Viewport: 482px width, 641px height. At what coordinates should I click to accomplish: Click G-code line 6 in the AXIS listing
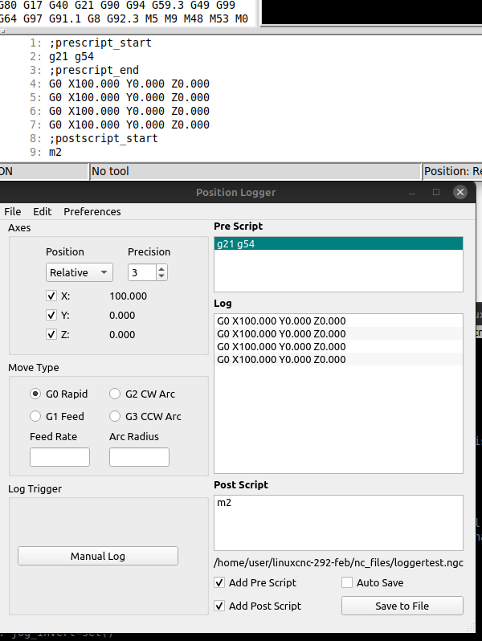point(129,111)
